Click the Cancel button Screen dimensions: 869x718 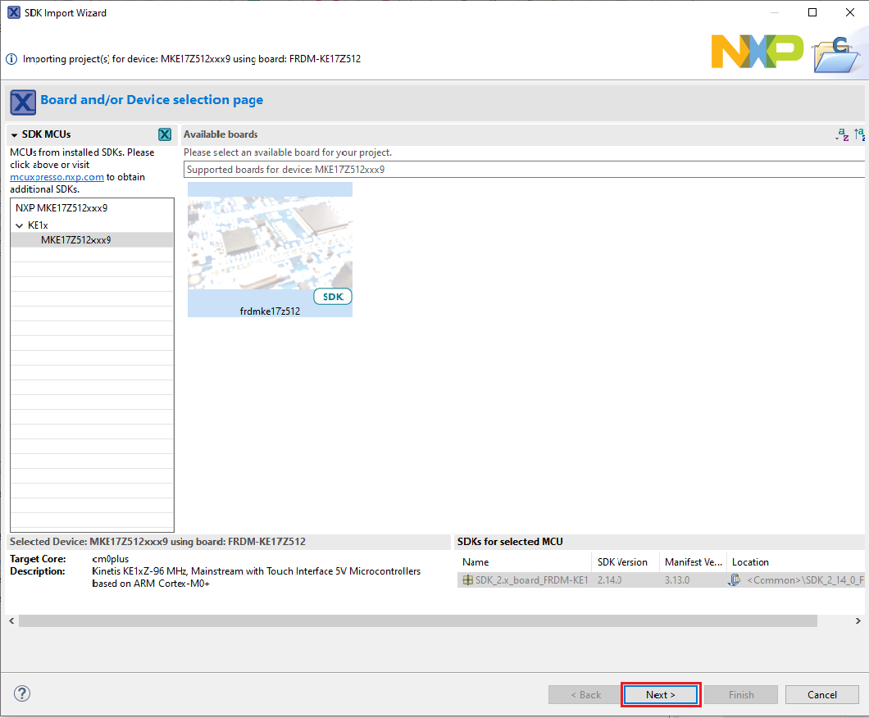821,694
